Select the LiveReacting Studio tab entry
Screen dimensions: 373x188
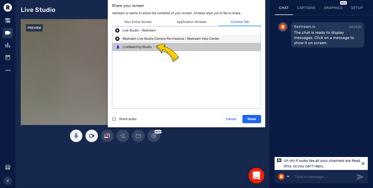(187, 47)
